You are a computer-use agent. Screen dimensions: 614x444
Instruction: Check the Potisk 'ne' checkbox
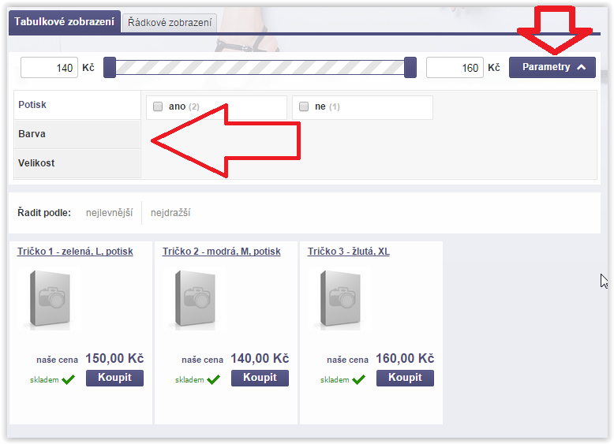tap(304, 106)
